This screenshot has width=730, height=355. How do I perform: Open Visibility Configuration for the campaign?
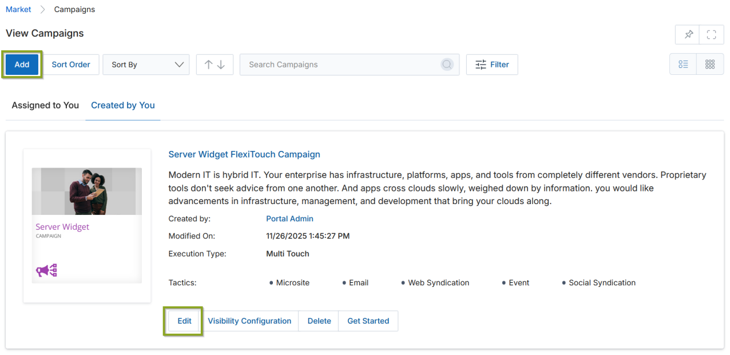pyautogui.click(x=249, y=321)
